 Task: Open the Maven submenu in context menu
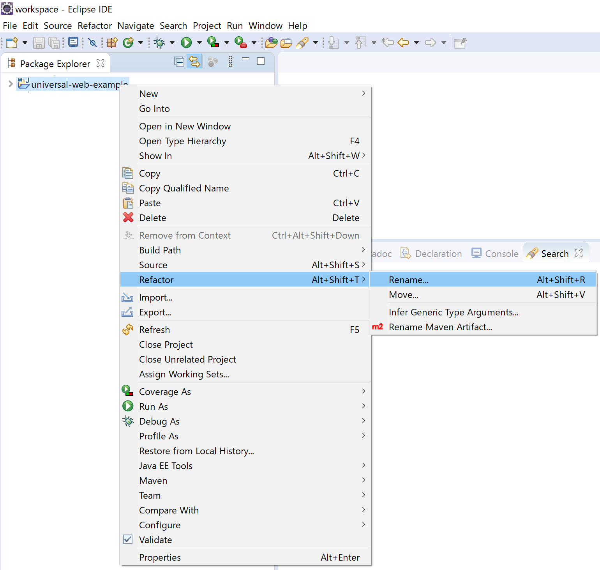pos(245,480)
